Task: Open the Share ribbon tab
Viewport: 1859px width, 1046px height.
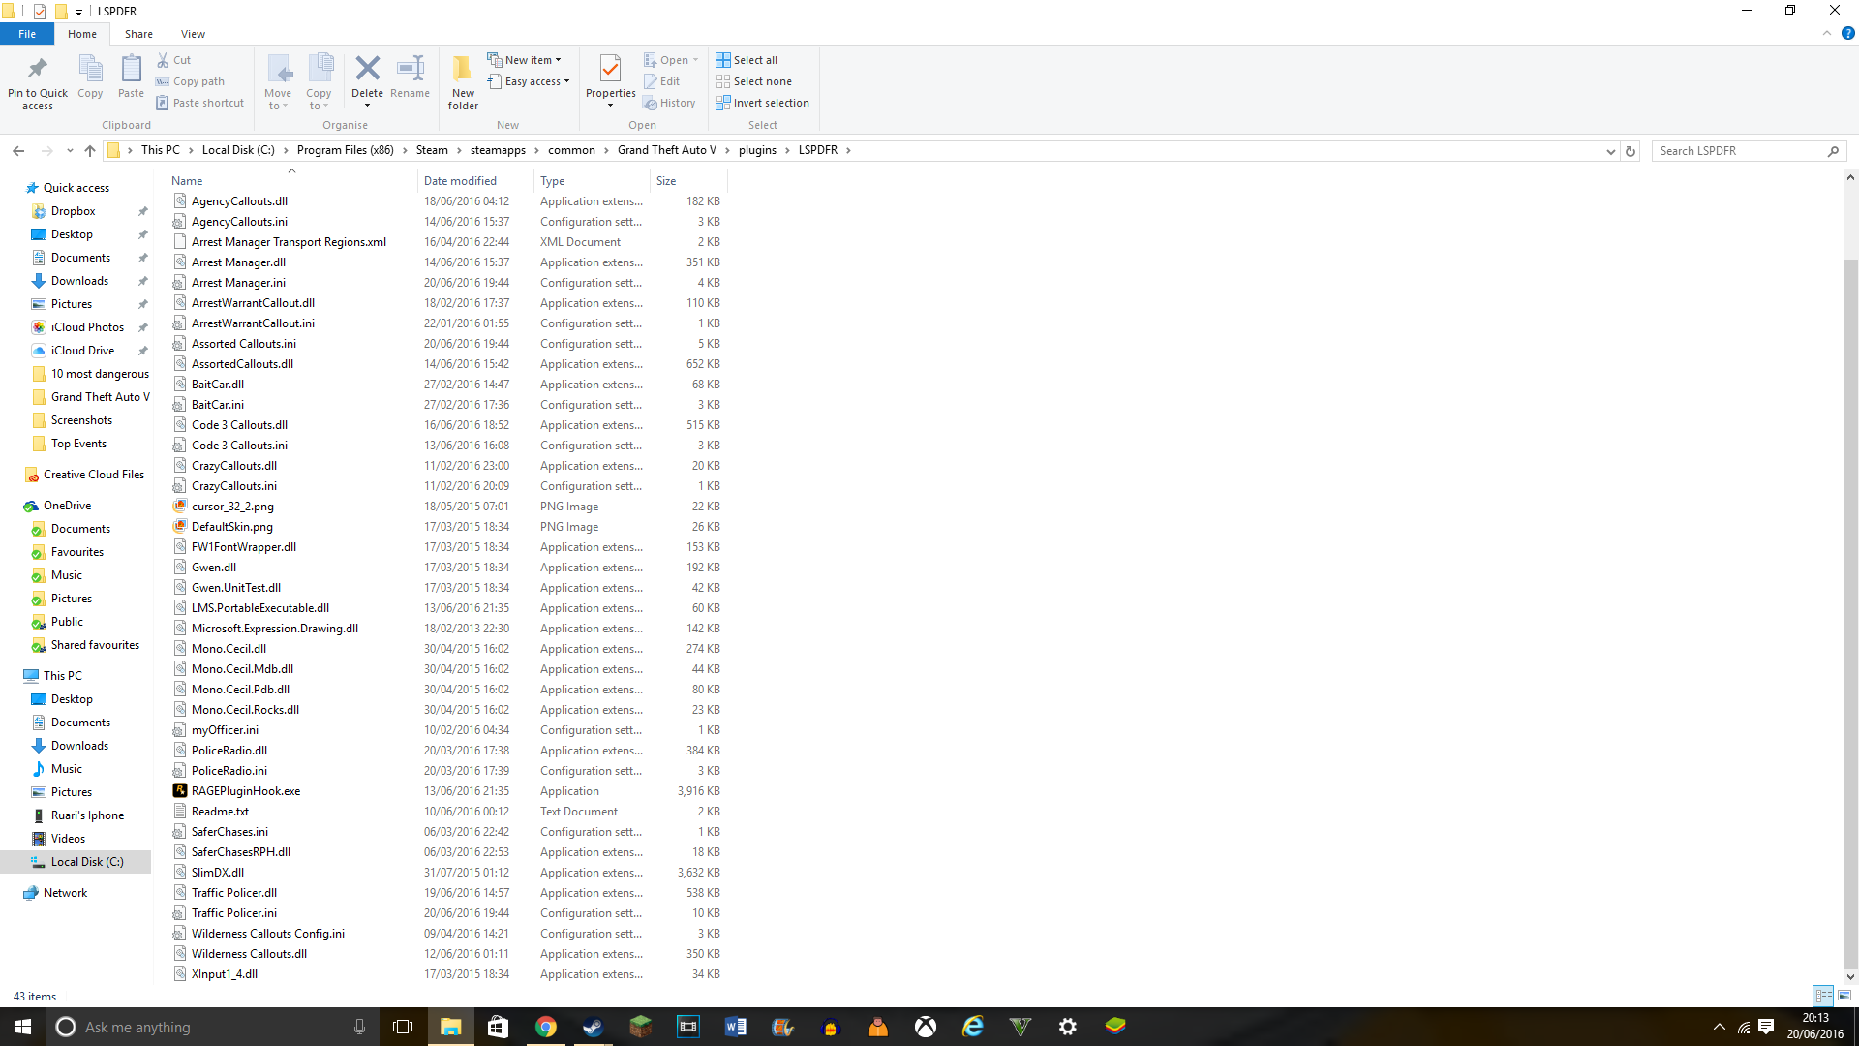Action: pyautogui.click(x=138, y=34)
